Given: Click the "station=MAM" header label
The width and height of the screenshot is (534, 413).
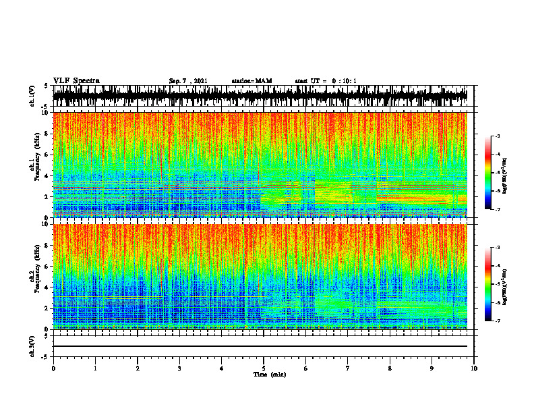Looking at the screenshot, I should pos(251,81).
